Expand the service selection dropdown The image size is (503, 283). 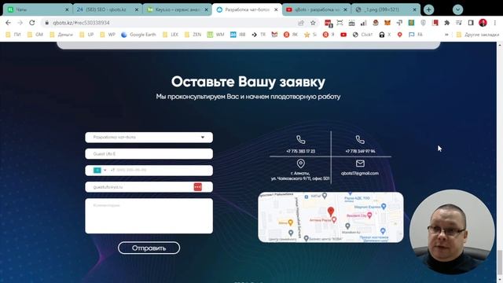(149, 138)
